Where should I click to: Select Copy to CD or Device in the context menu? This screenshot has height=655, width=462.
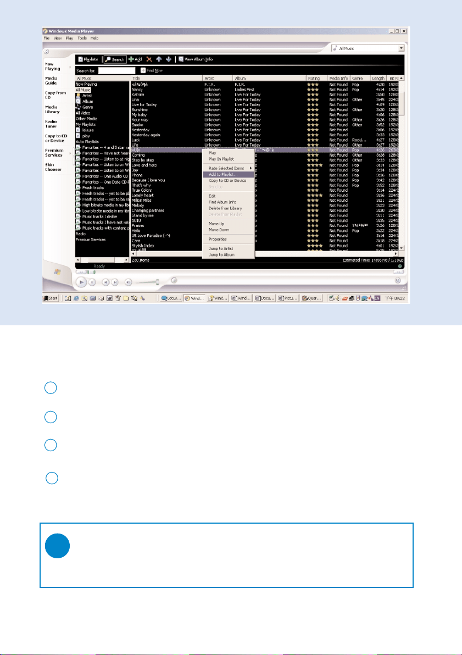pyautogui.click(x=229, y=181)
